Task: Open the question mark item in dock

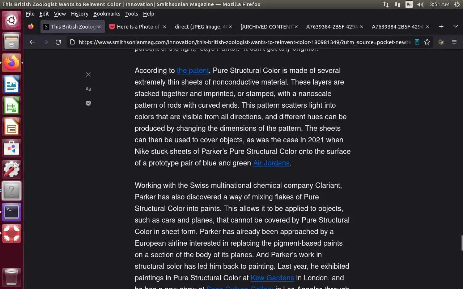Action: point(12,191)
